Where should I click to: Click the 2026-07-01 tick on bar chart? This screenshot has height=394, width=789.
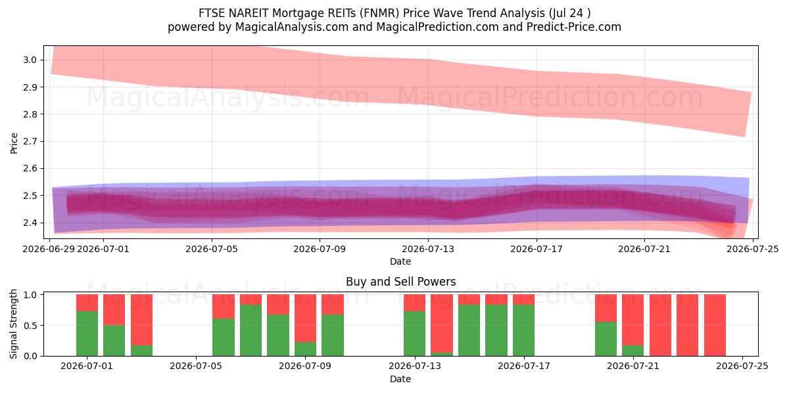pos(87,366)
